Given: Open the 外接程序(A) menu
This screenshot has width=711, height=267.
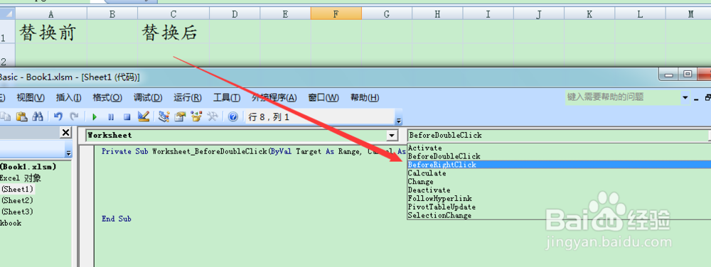Looking at the screenshot, I should (274, 98).
